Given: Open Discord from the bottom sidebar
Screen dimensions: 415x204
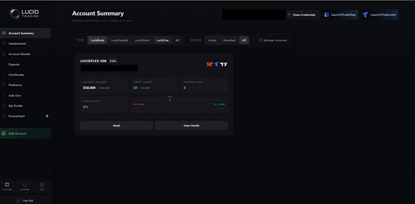Looking at the screenshot, I should point(7,186).
